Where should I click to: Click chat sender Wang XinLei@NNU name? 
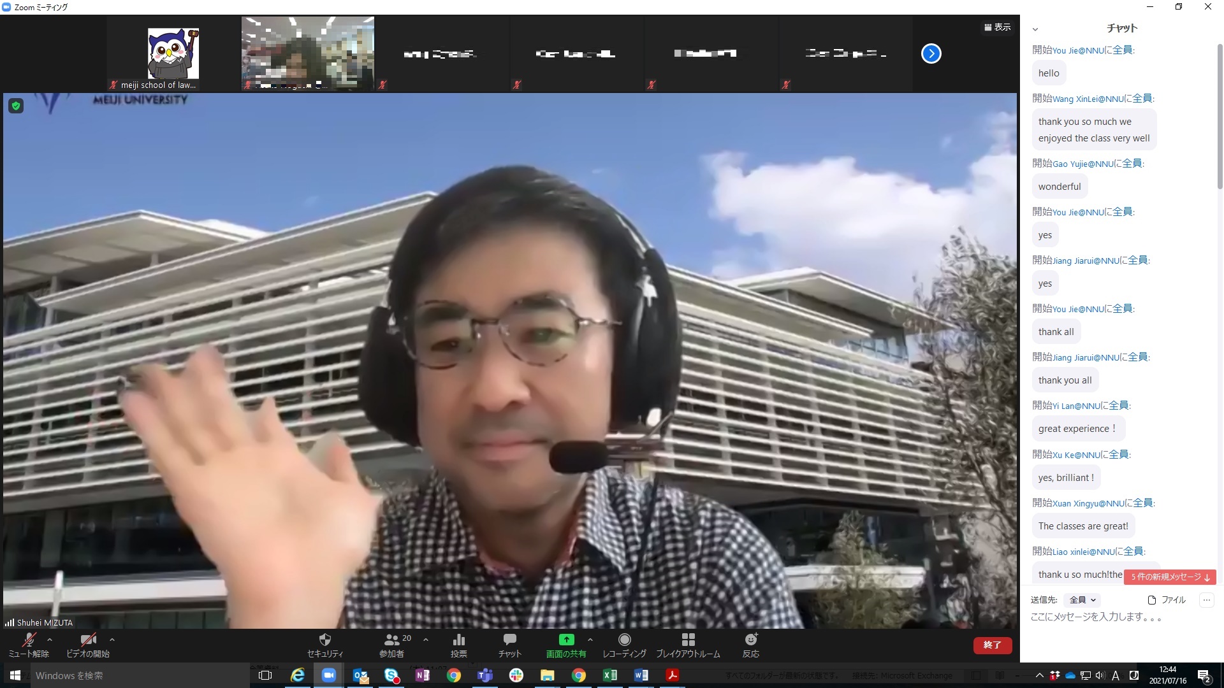point(1088,99)
